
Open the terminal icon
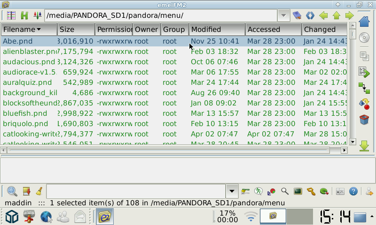(298, 191)
